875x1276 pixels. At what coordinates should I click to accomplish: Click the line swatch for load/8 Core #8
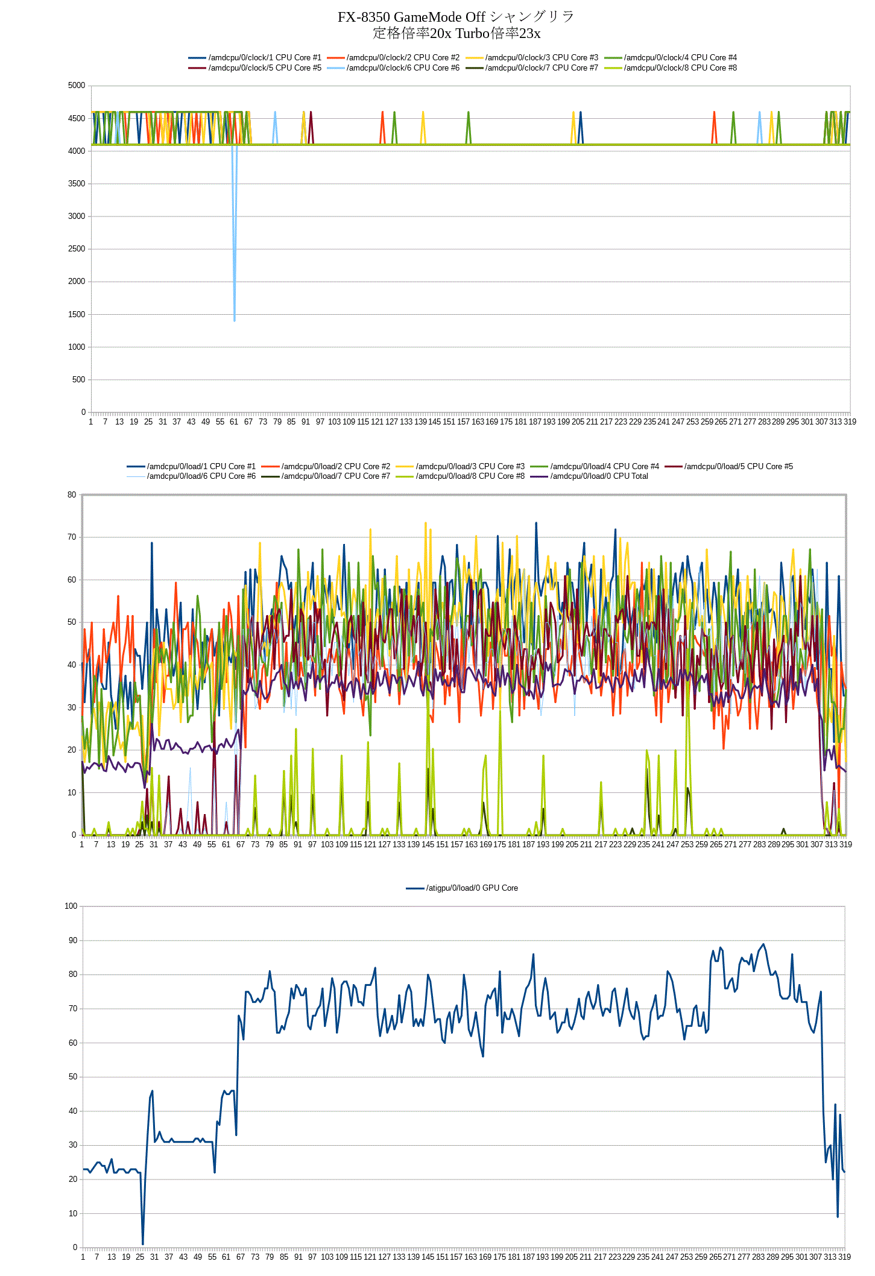pos(405,476)
